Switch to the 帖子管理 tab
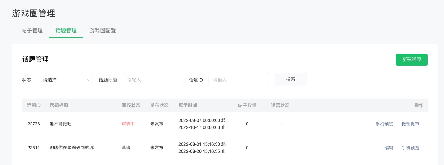This screenshot has width=444, height=165. (32, 31)
